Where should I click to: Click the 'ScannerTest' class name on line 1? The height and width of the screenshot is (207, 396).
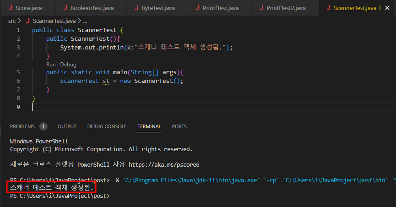tap(97, 30)
